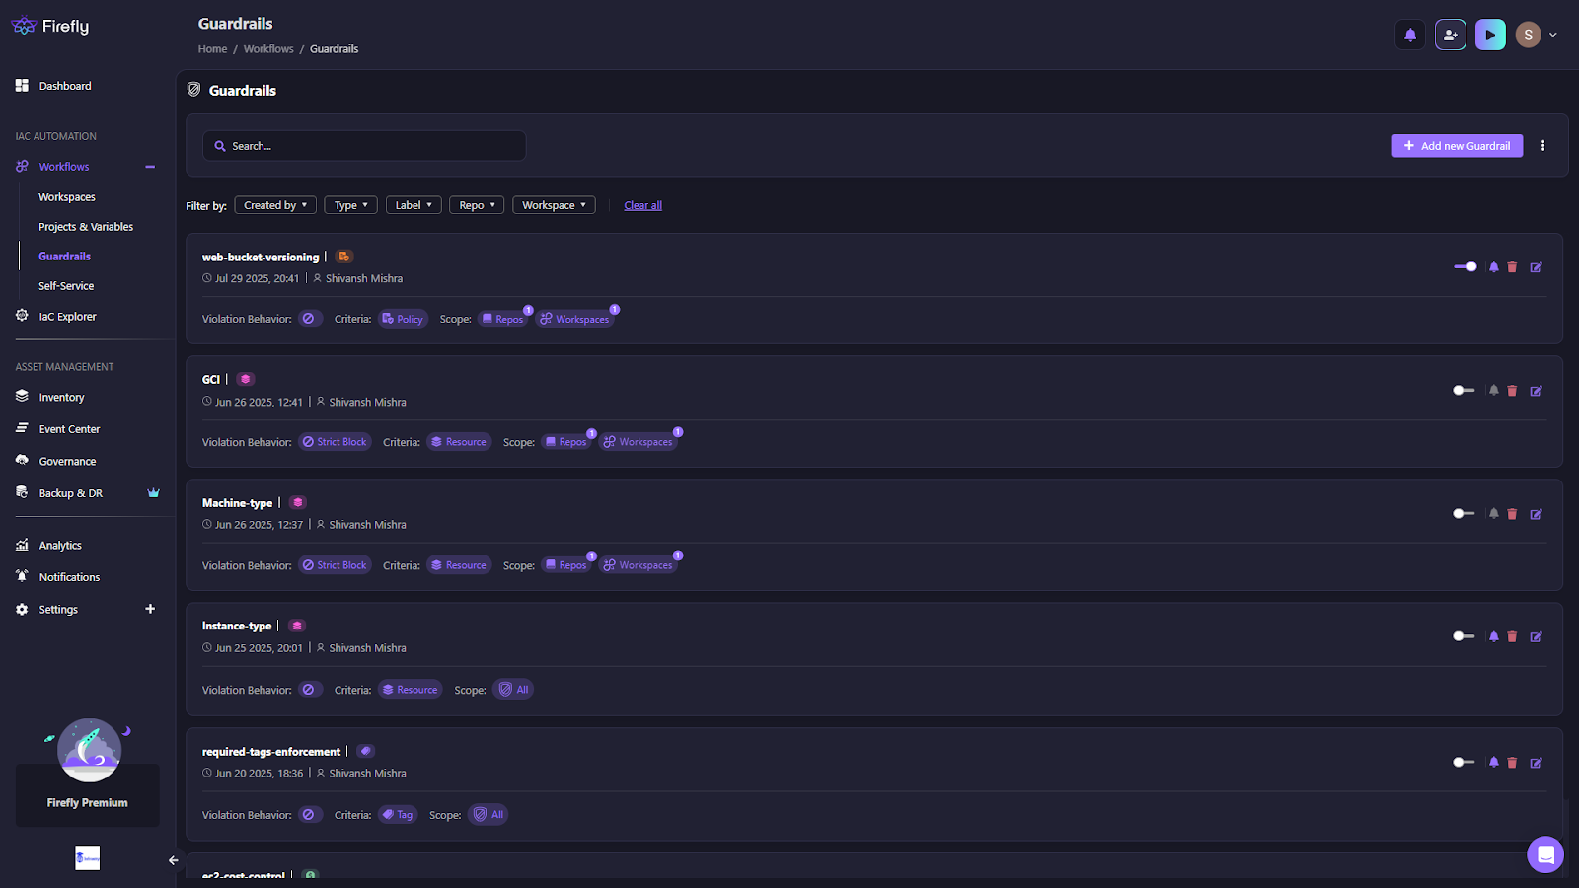Disable the web-bucket-versioning guardrail toggle
This screenshot has height=888, width=1579.
(1466, 267)
